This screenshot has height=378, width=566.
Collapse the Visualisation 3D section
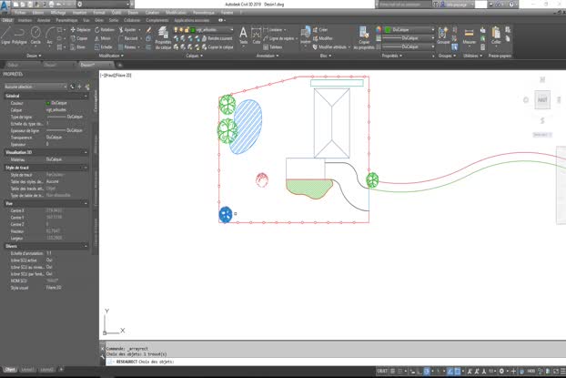pyautogui.click(x=86, y=152)
